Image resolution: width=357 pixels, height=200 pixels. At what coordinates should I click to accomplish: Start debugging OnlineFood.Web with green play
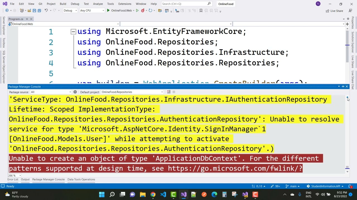tap(108, 11)
